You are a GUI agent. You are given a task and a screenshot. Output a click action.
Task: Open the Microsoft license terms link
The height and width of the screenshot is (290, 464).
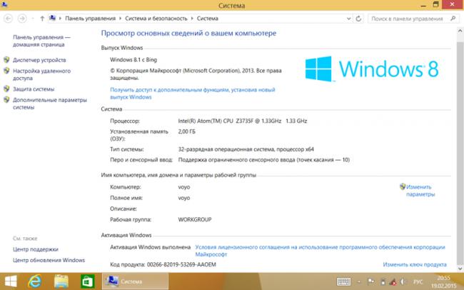pos(321,251)
